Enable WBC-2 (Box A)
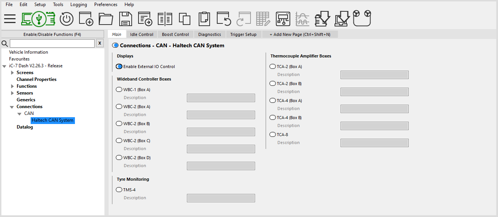Screen dimensions: 498x217 tap(119, 107)
